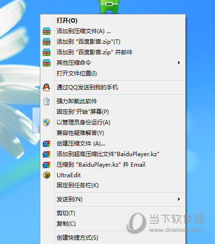Select 通过QQ发送到我的手机
This screenshot has height=244, width=215.
(x=113, y=87)
